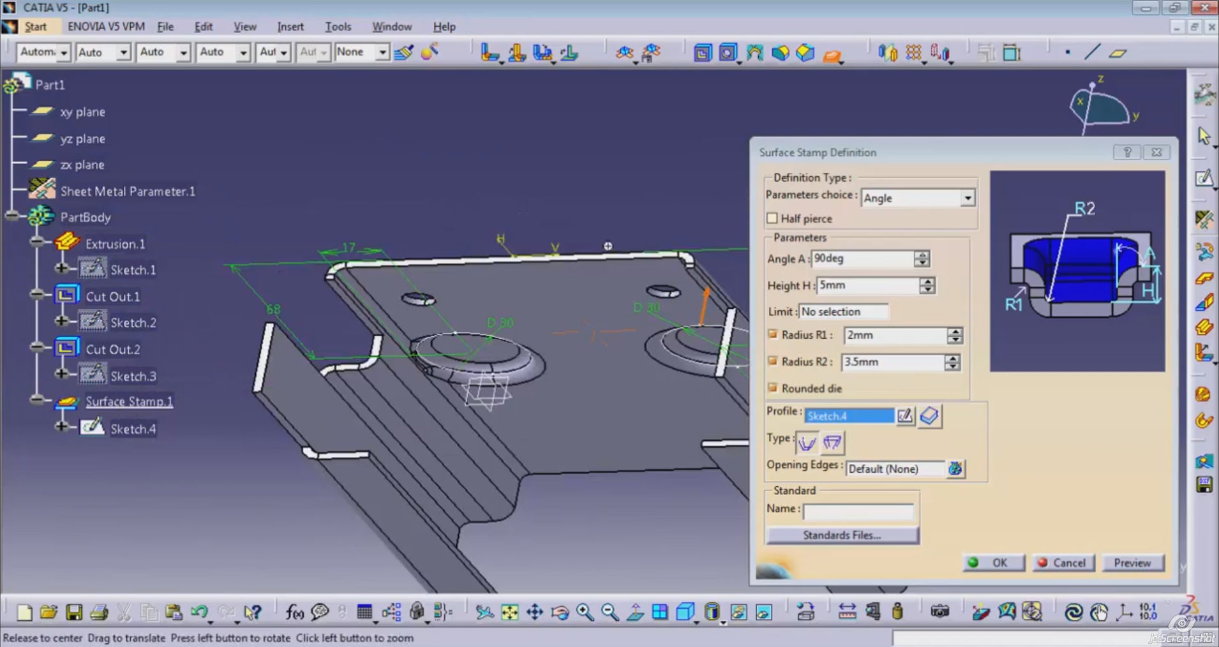Click the Standards Files... button
This screenshot has width=1219, height=647.
point(842,535)
